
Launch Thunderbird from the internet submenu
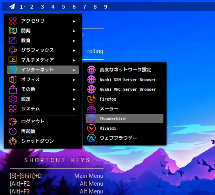(124, 119)
